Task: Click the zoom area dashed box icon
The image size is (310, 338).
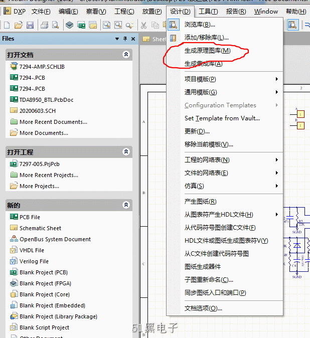Action: [x=118, y=25]
